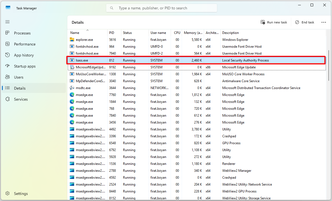Sort by the Memory column header
The image size is (332, 201).
coord(193,33)
